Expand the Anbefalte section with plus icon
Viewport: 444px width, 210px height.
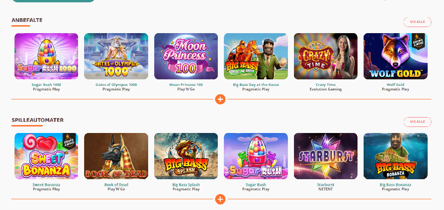(220, 99)
